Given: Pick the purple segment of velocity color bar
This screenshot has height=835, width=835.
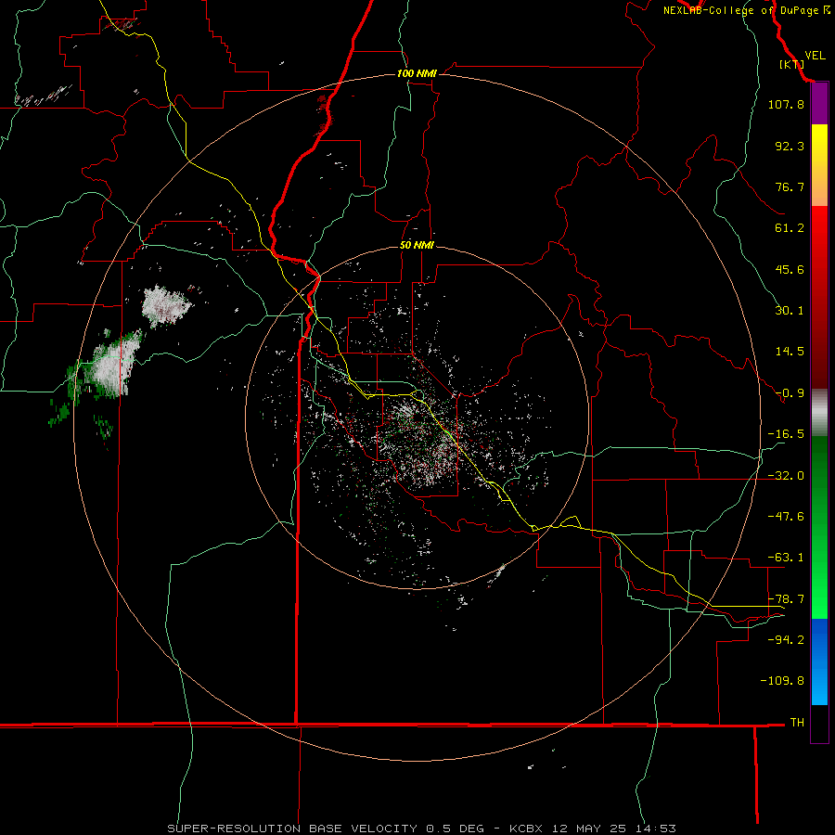Looking at the screenshot, I should [819, 104].
